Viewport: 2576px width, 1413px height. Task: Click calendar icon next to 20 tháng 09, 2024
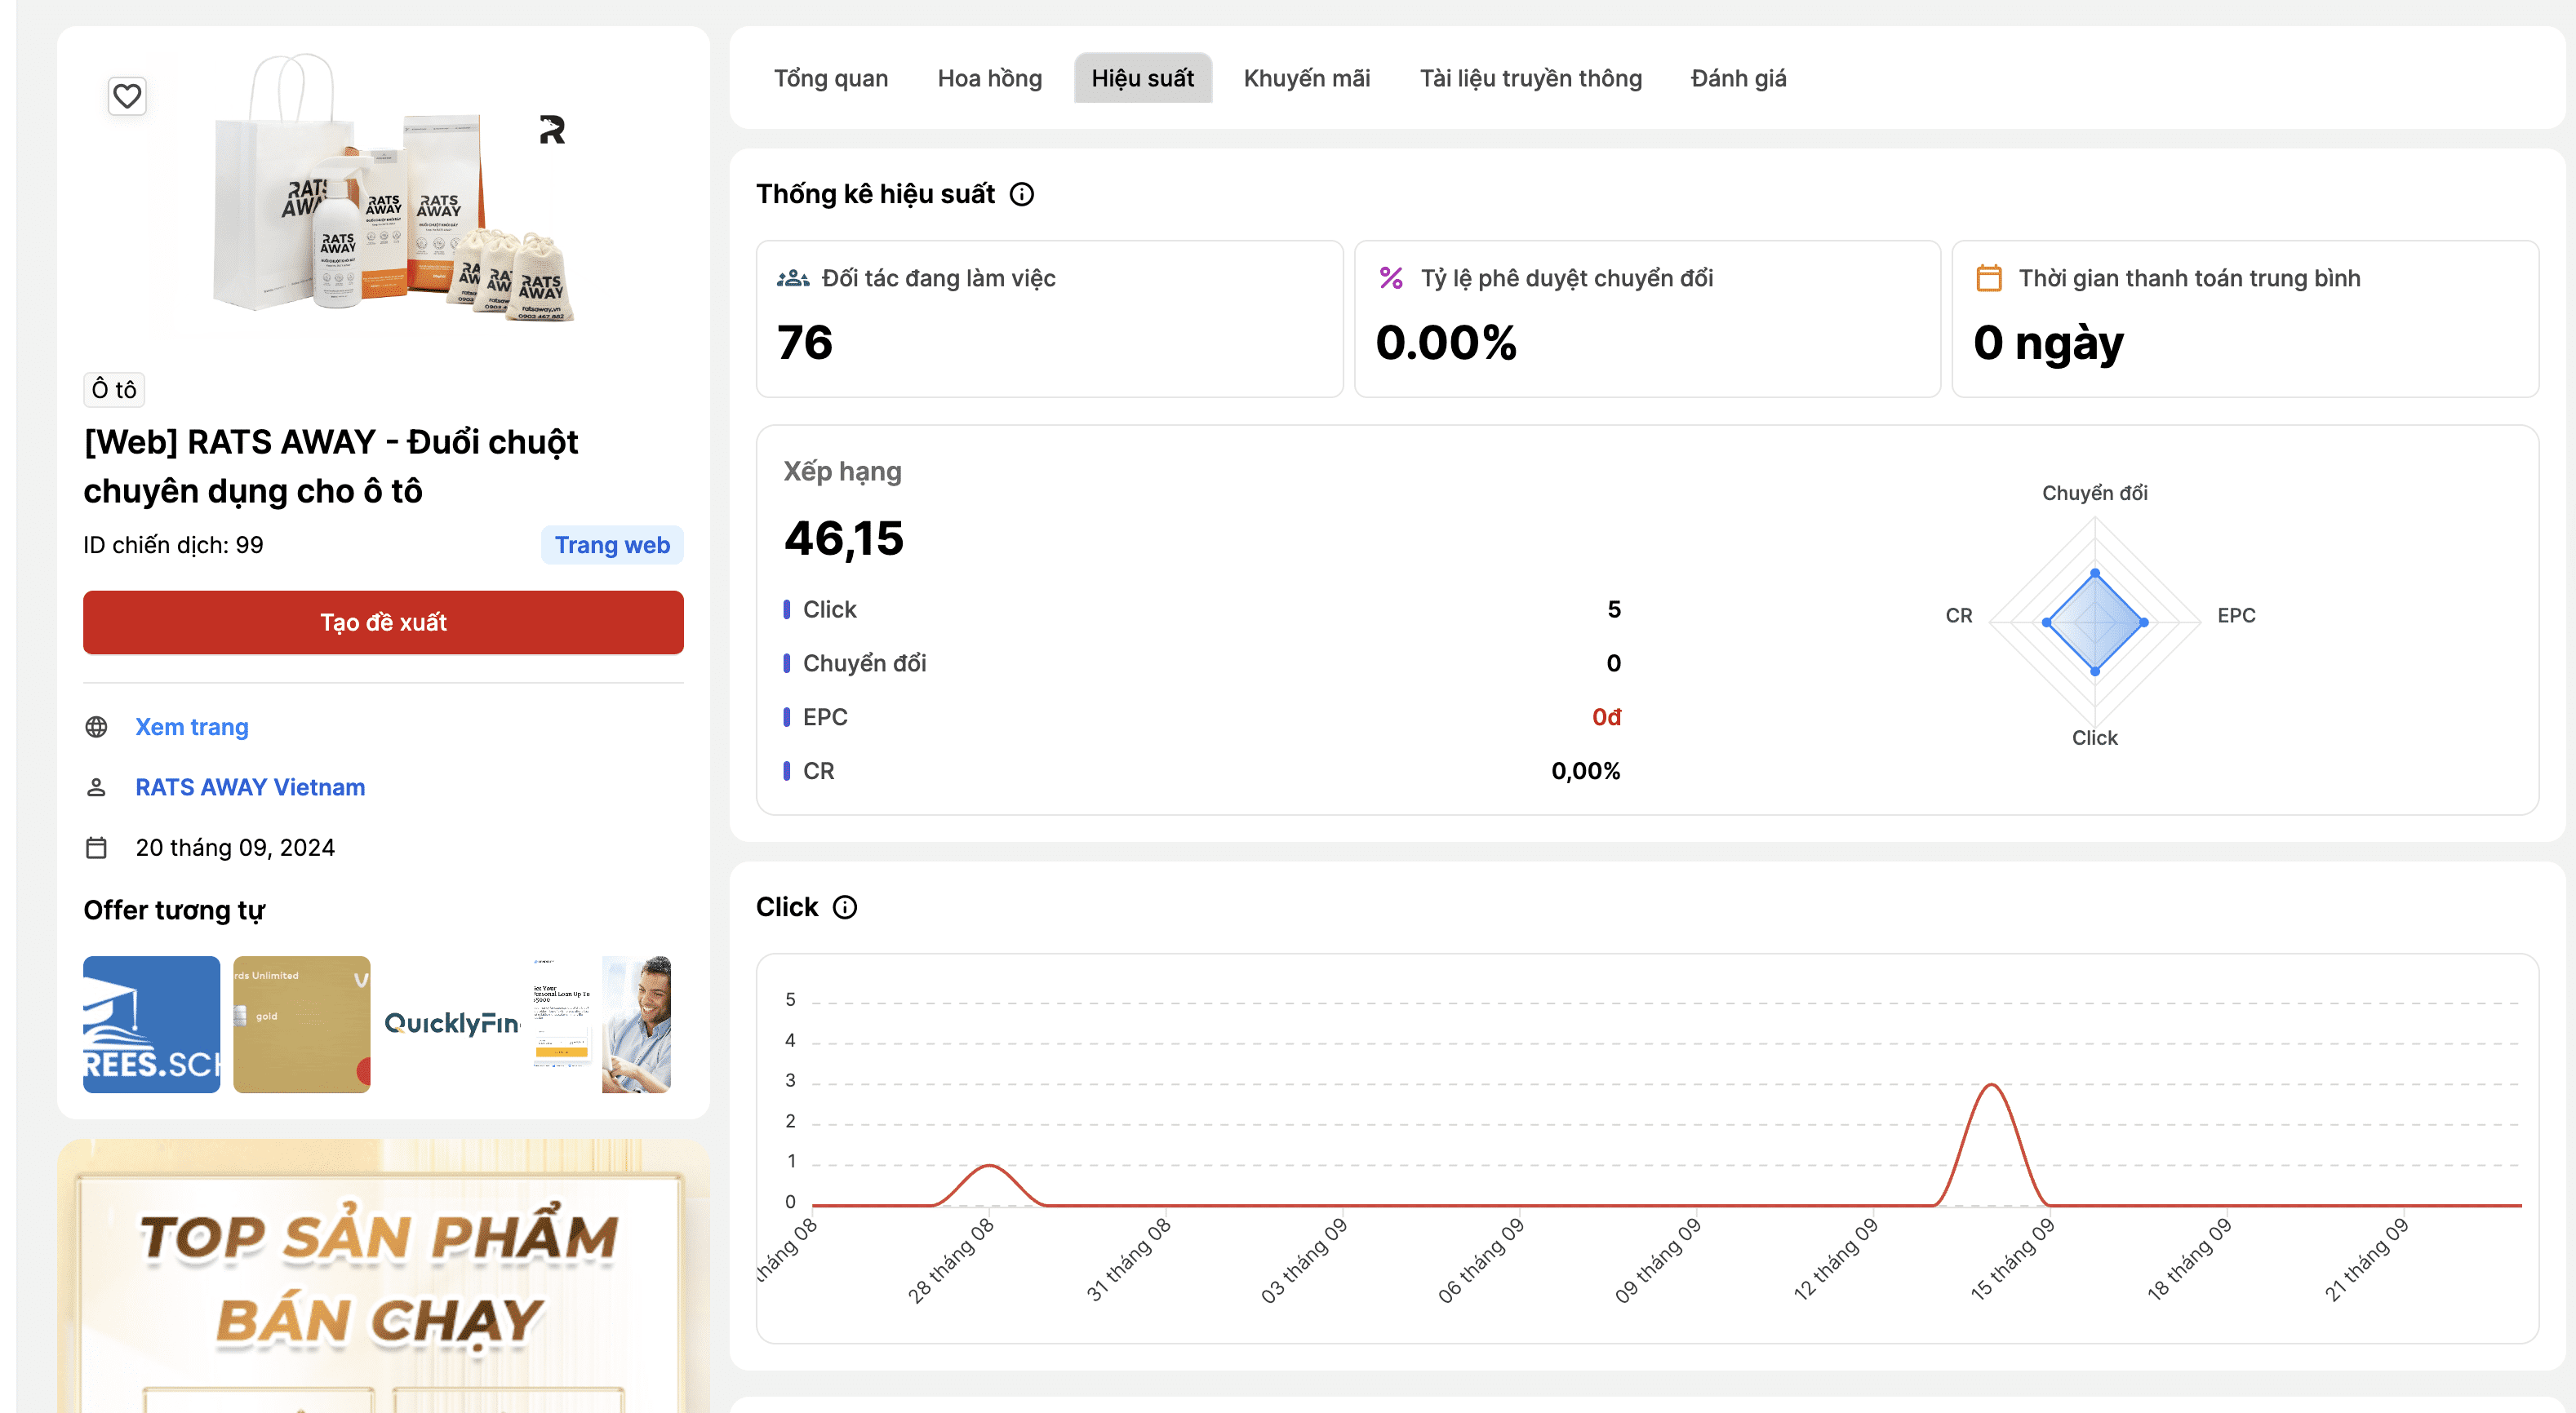coord(97,848)
